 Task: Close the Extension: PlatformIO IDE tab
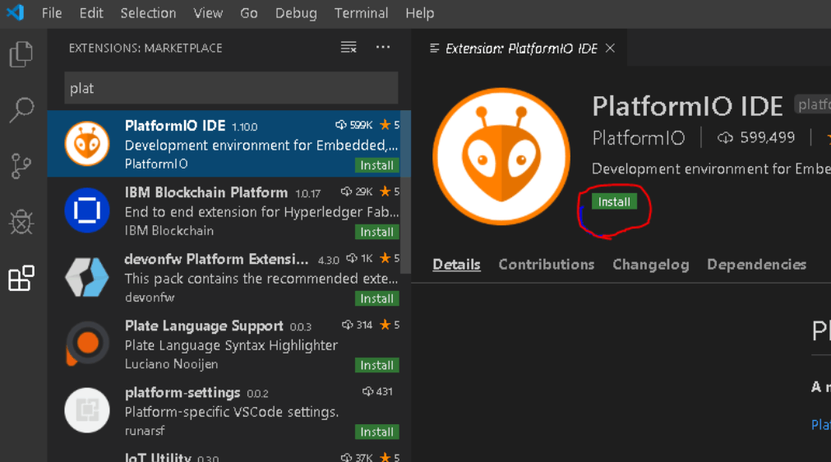[610, 49]
